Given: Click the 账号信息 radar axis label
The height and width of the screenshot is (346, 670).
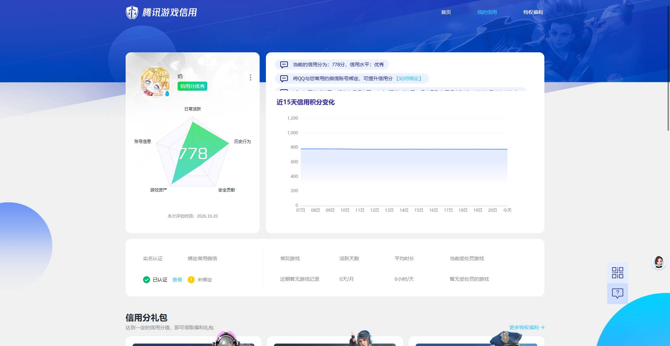Looking at the screenshot, I should point(143,141).
